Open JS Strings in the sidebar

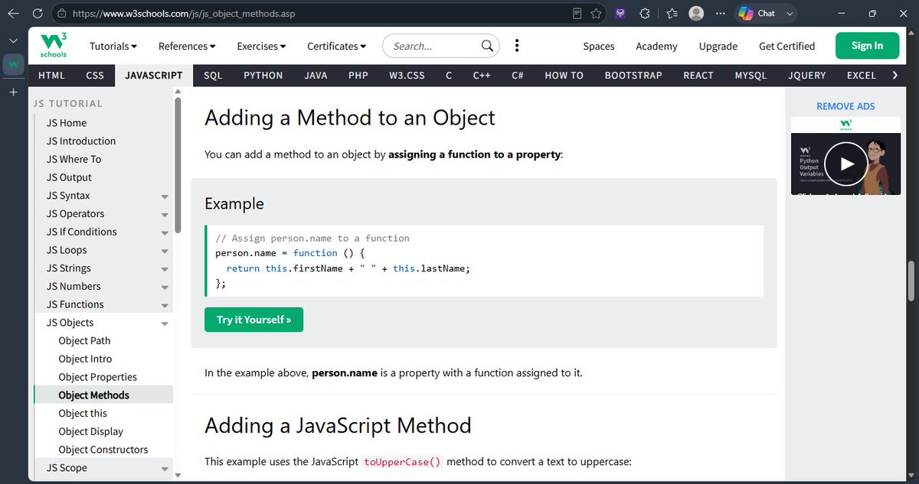point(68,268)
